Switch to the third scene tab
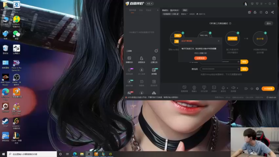This screenshot has width=279, height=157. pyautogui.click(x=149, y=10)
